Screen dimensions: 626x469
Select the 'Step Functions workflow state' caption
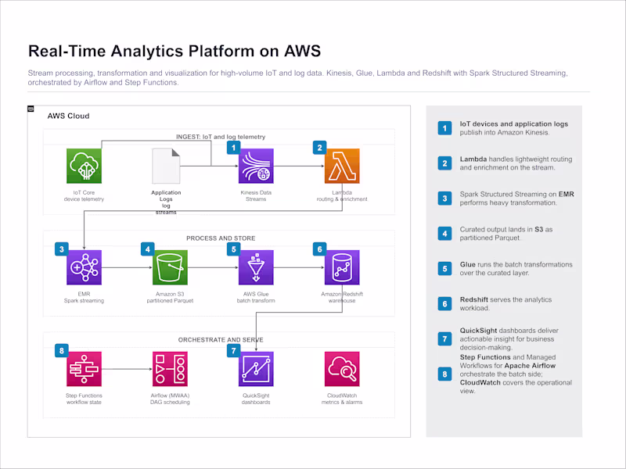point(84,399)
